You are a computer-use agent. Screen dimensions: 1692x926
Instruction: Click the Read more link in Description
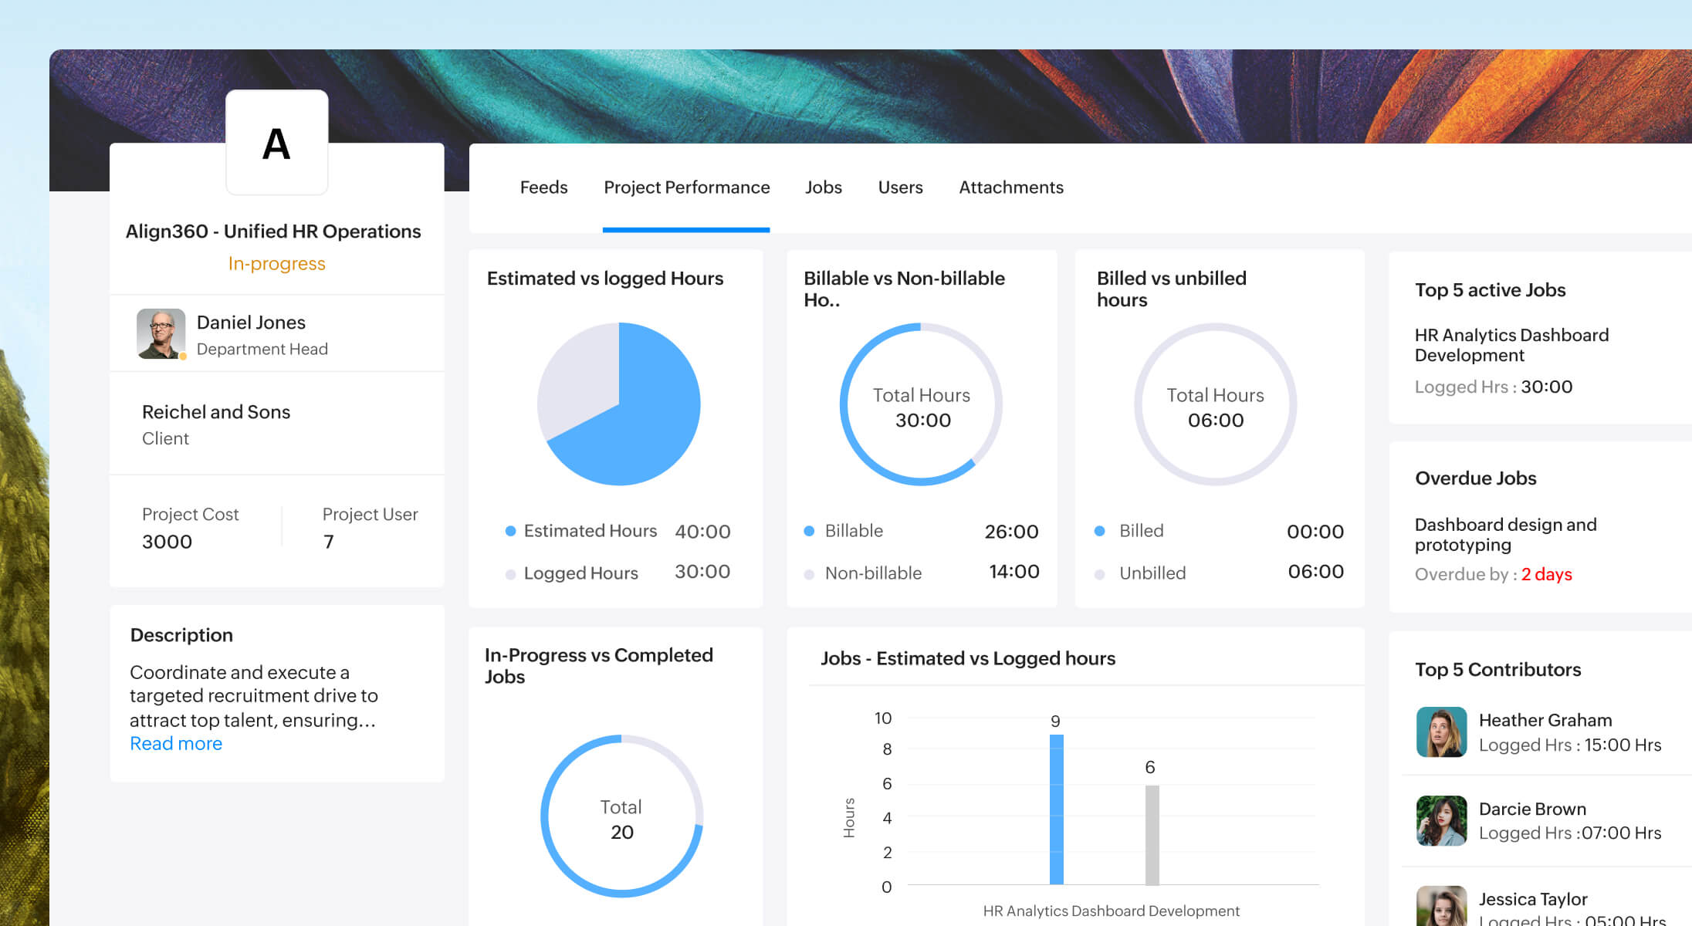click(176, 743)
